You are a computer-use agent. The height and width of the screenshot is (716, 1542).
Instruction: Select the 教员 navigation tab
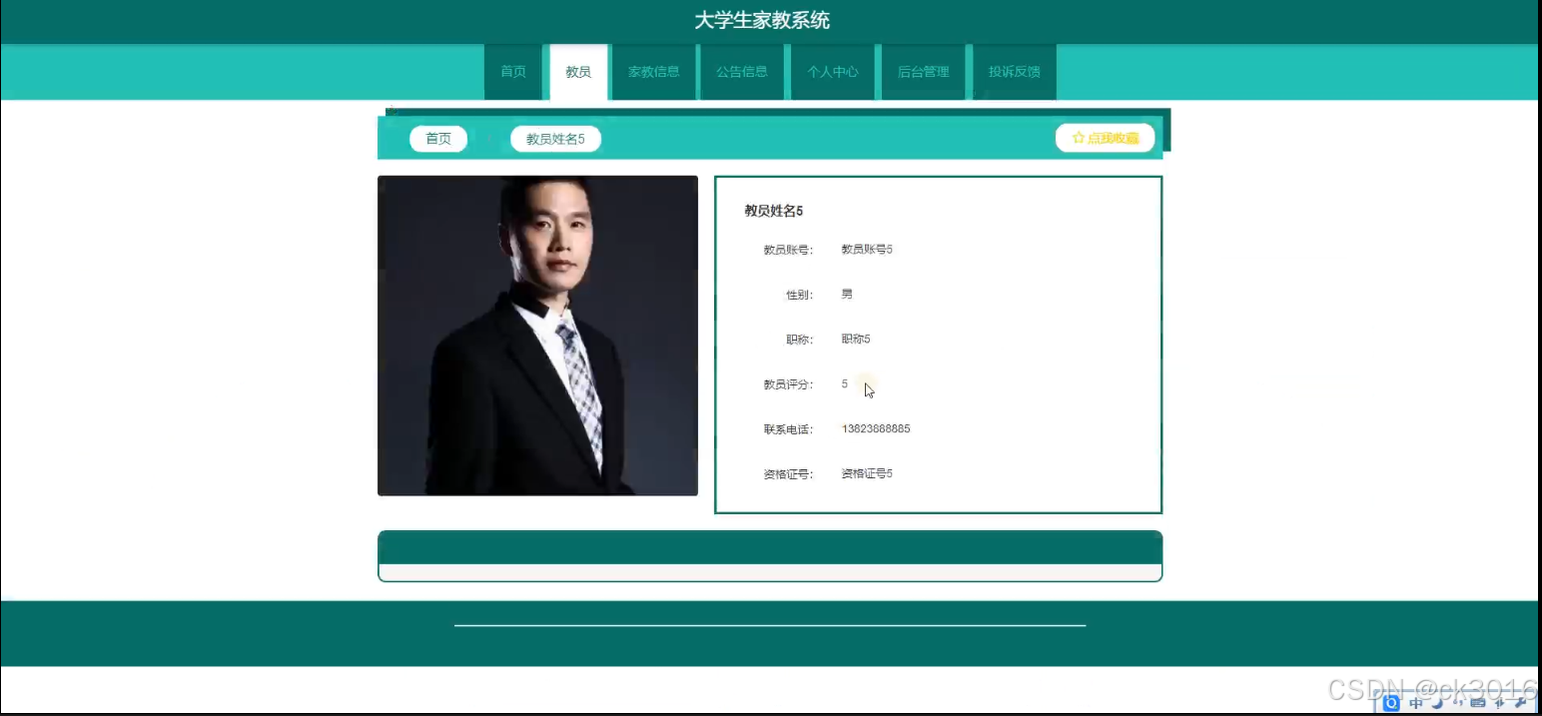click(x=578, y=72)
